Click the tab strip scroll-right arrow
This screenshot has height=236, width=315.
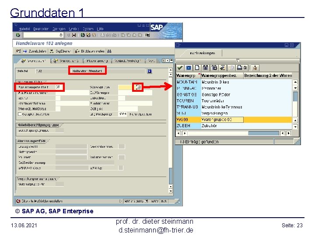point(167,60)
